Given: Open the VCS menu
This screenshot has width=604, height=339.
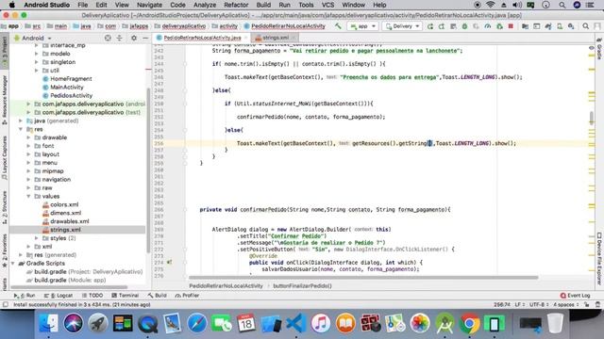Looking at the screenshot, I should click(327, 5).
